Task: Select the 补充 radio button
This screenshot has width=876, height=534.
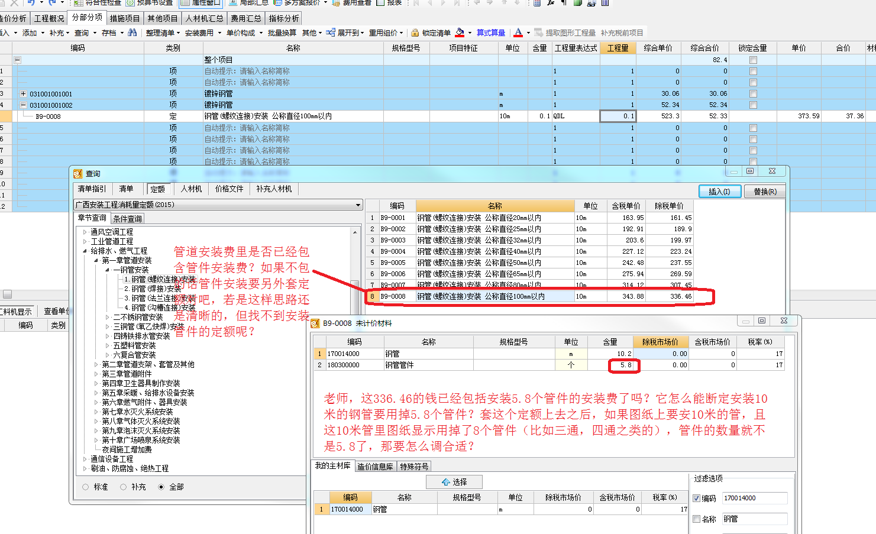Action: pos(124,487)
